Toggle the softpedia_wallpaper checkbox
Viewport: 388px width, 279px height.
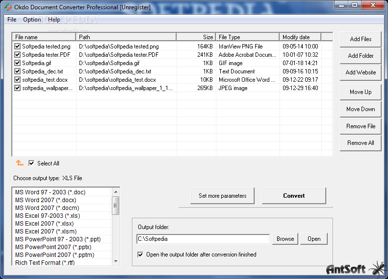[17, 88]
